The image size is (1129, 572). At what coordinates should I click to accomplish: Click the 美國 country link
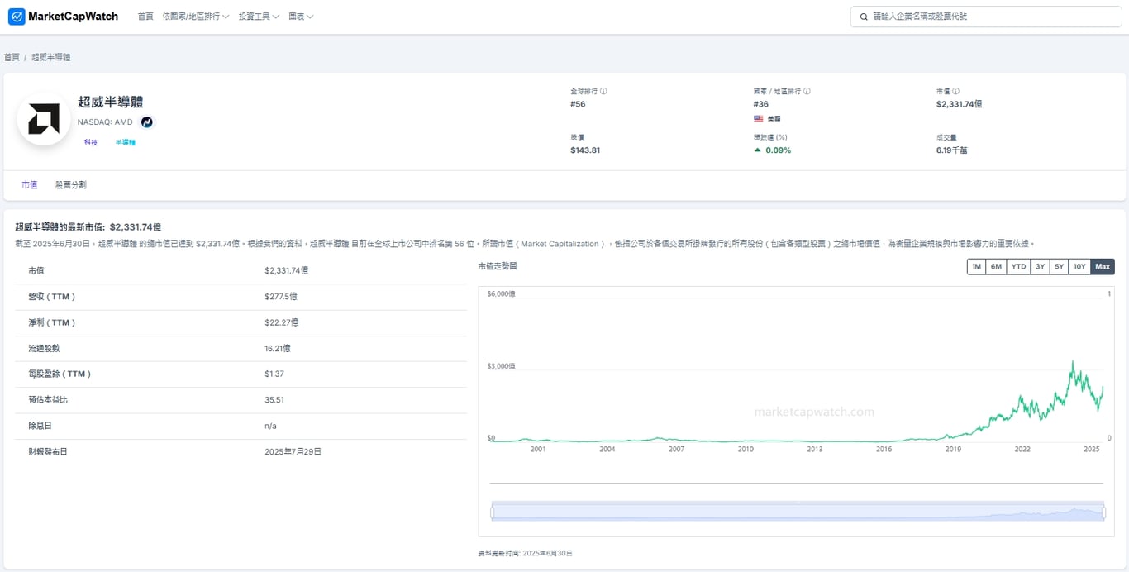(774, 119)
